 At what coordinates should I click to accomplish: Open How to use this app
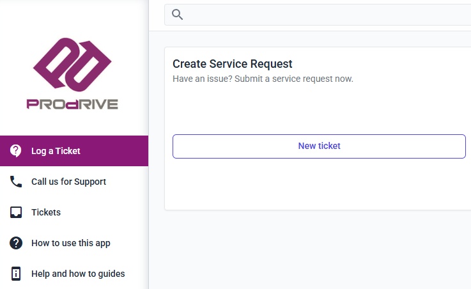pos(70,243)
